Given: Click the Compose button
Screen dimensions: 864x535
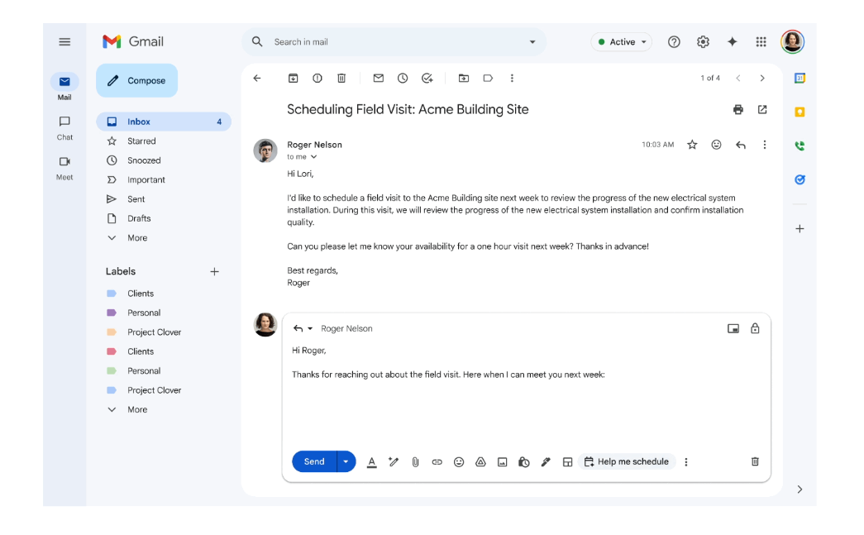Looking at the screenshot, I should coord(137,81).
